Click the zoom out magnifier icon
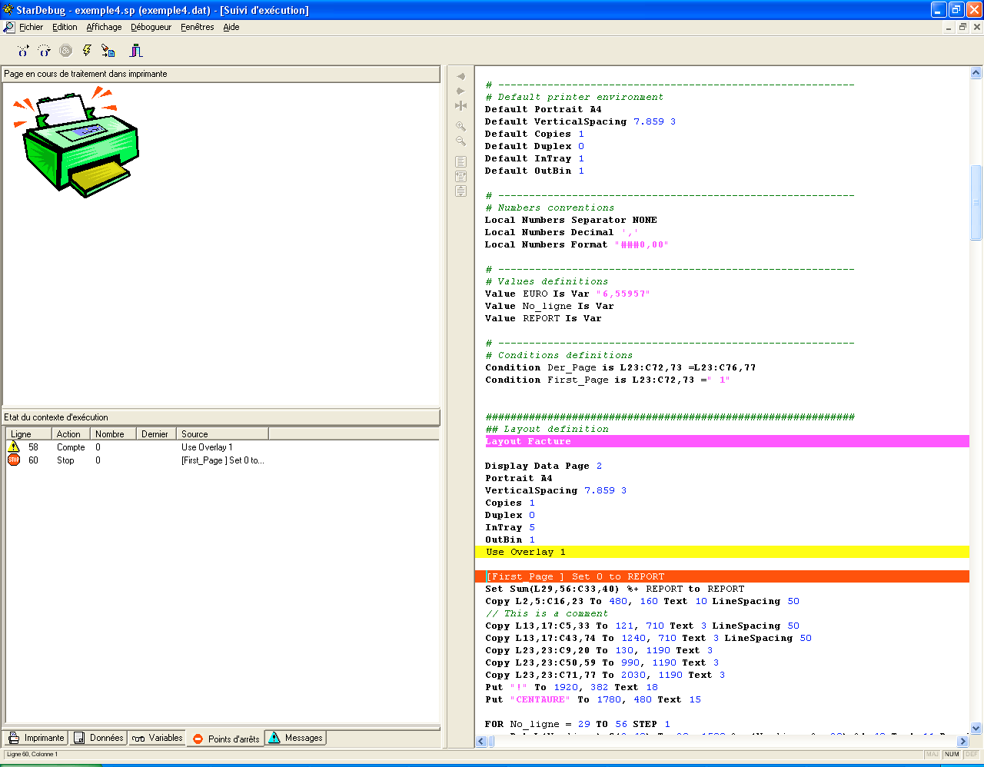 [460, 141]
